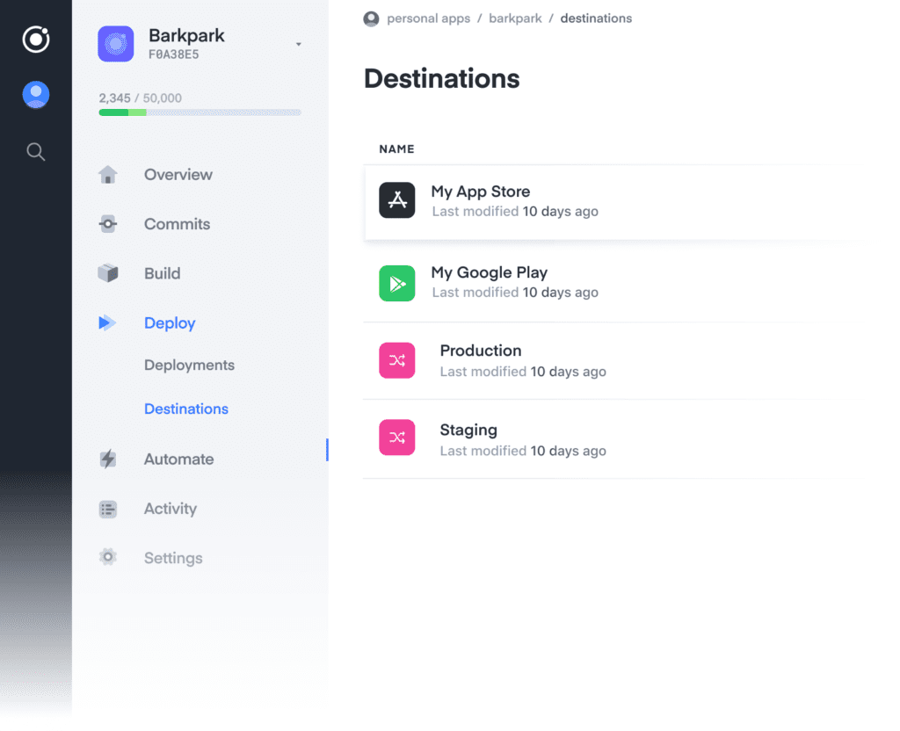This screenshot has width=900, height=731.
Task: Select the My Google Play destination icon
Action: coord(397,283)
